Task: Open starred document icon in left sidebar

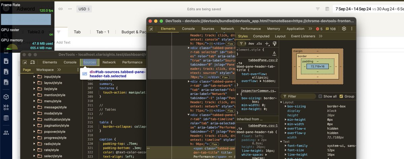Action: [6, 61]
